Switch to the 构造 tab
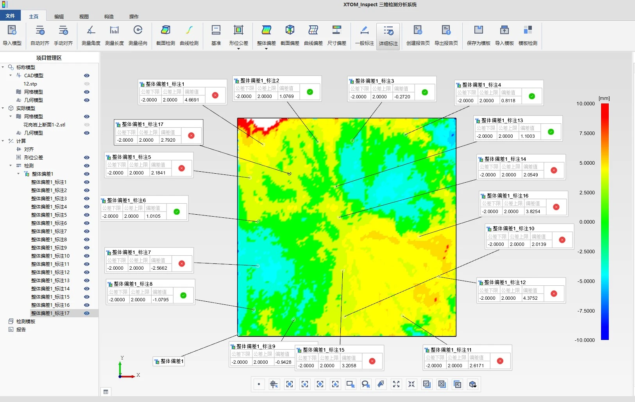This screenshot has width=635, height=402. (x=109, y=16)
